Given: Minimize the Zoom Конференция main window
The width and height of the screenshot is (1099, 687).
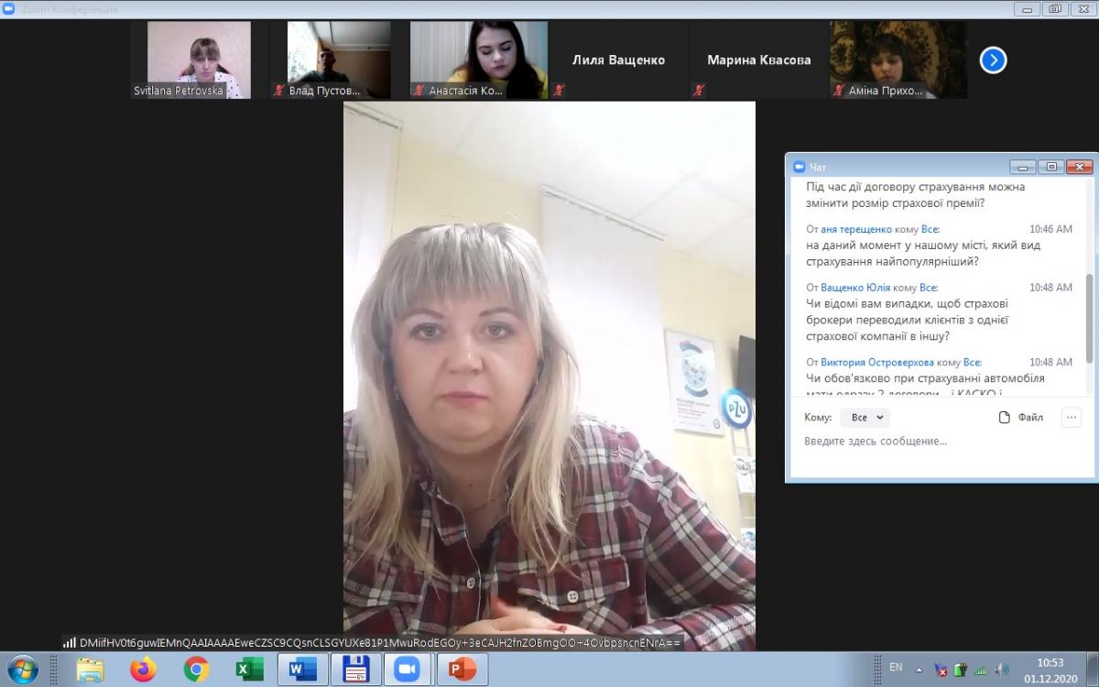Looking at the screenshot, I should pyautogui.click(x=1028, y=8).
